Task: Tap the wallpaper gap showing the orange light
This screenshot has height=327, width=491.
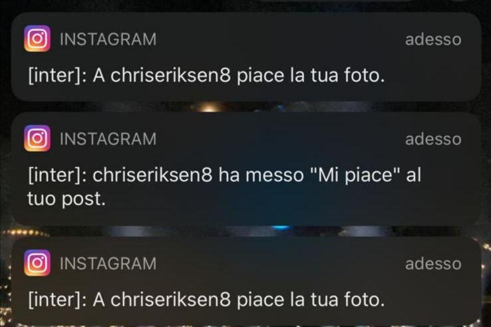Action: pyautogui.click(x=208, y=107)
